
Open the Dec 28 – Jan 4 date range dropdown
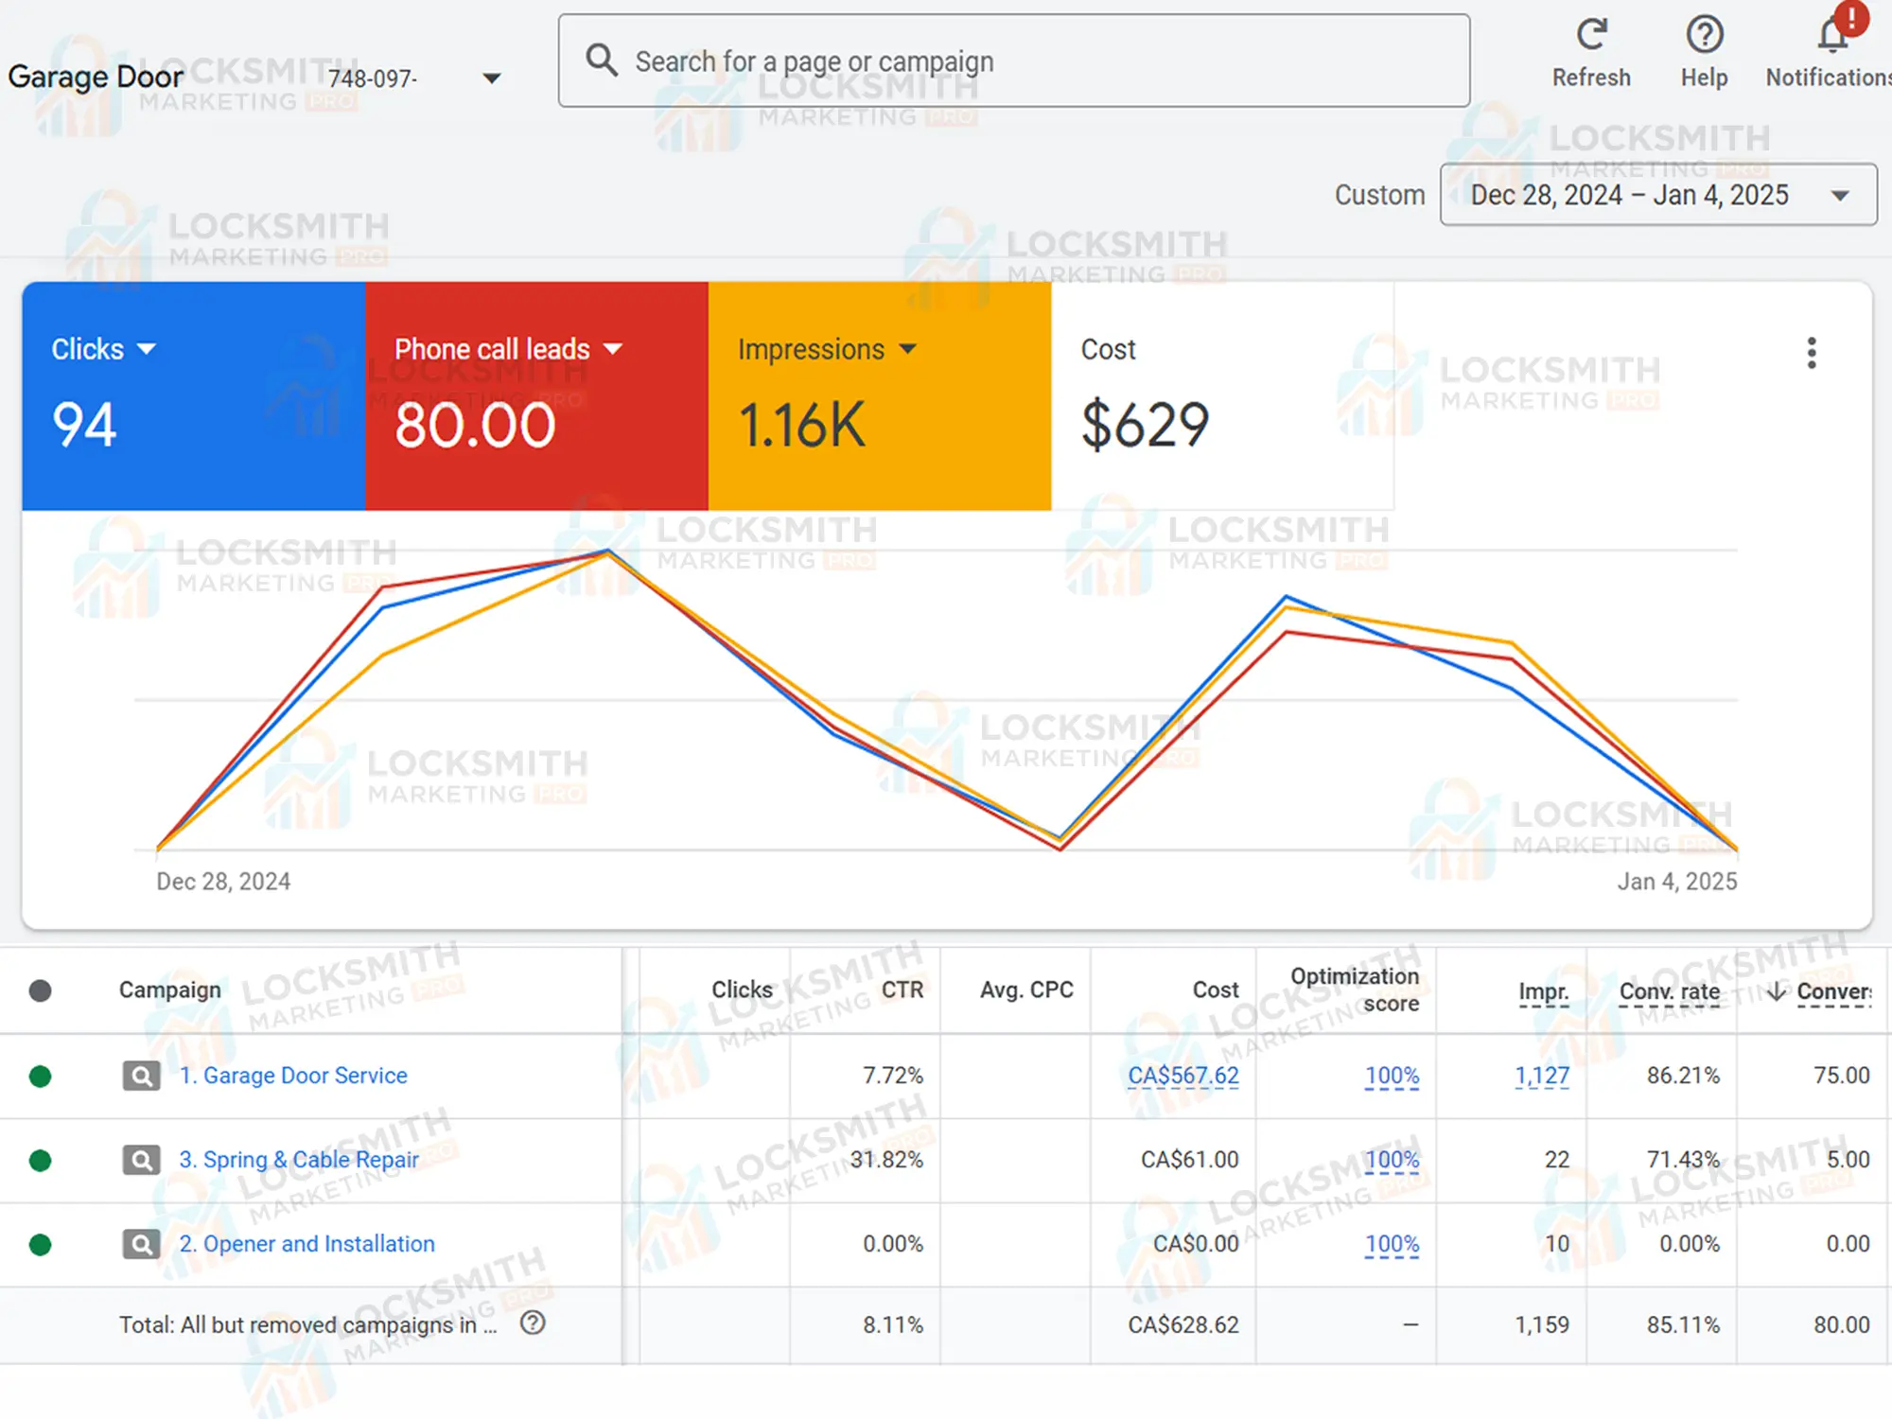pos(1839,195)
